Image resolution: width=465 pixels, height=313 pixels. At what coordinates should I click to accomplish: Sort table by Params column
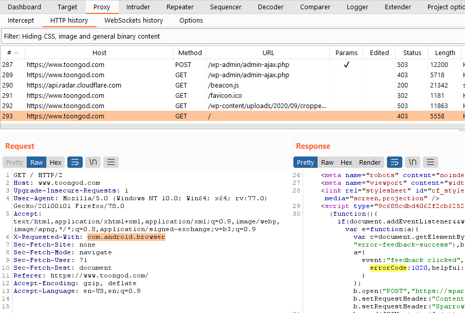click(346, 53)
